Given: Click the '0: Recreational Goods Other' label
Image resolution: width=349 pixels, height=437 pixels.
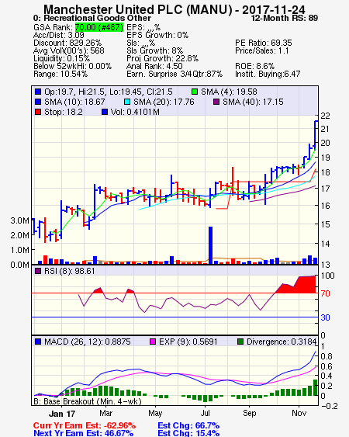Looking at the screenshot, I should pos(92,18).
